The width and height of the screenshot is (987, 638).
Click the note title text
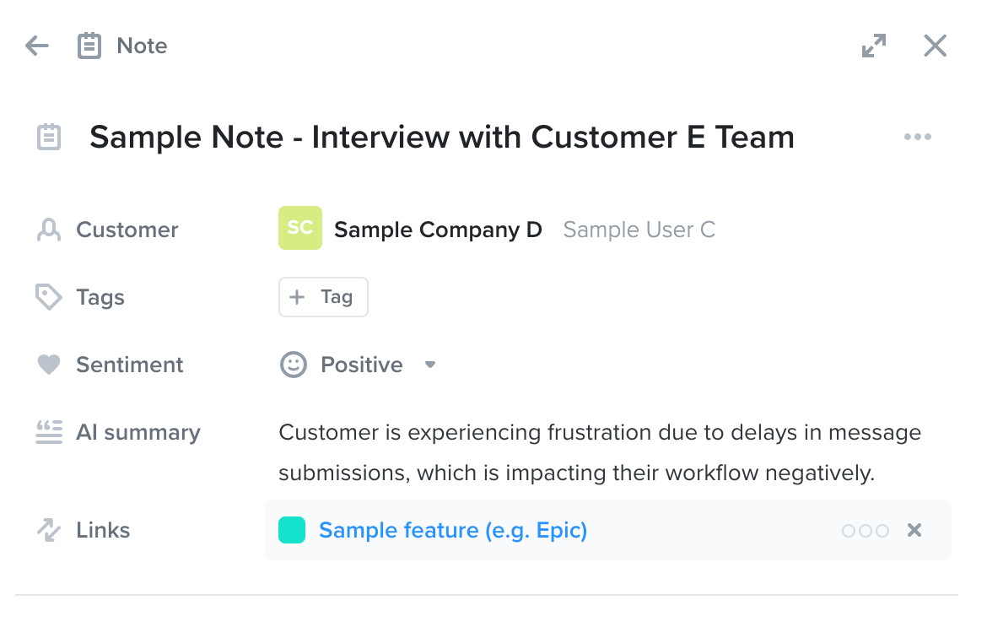coord(442,138)
